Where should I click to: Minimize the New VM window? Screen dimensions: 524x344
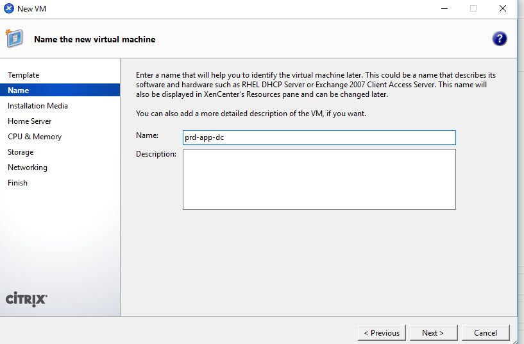[444, 9]
